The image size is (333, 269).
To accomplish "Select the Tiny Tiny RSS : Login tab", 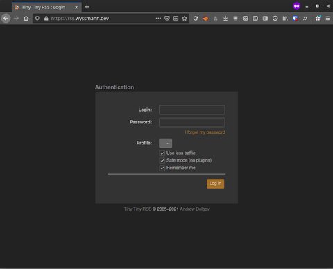I will [46, 7].
